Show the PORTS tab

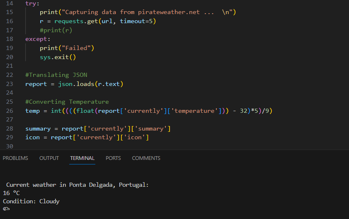[x=113, y=158]
